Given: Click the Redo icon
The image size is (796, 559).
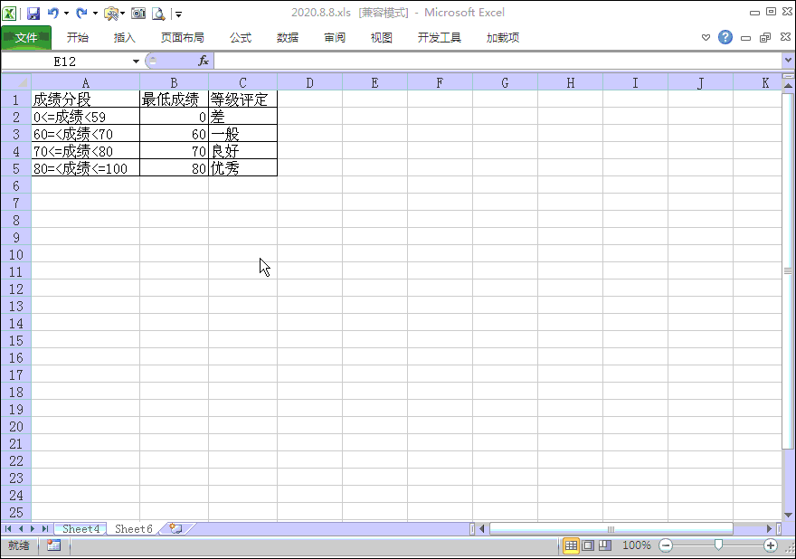Looking at the screenshot, I should pos(81,14).
